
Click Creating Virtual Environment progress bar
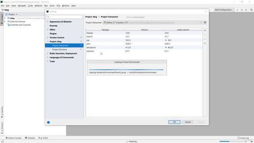pyautogui.click(x=126, y=70)
